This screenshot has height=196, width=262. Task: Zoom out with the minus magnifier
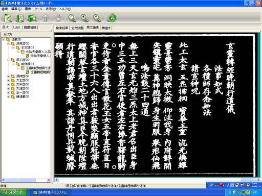(97, 18)
